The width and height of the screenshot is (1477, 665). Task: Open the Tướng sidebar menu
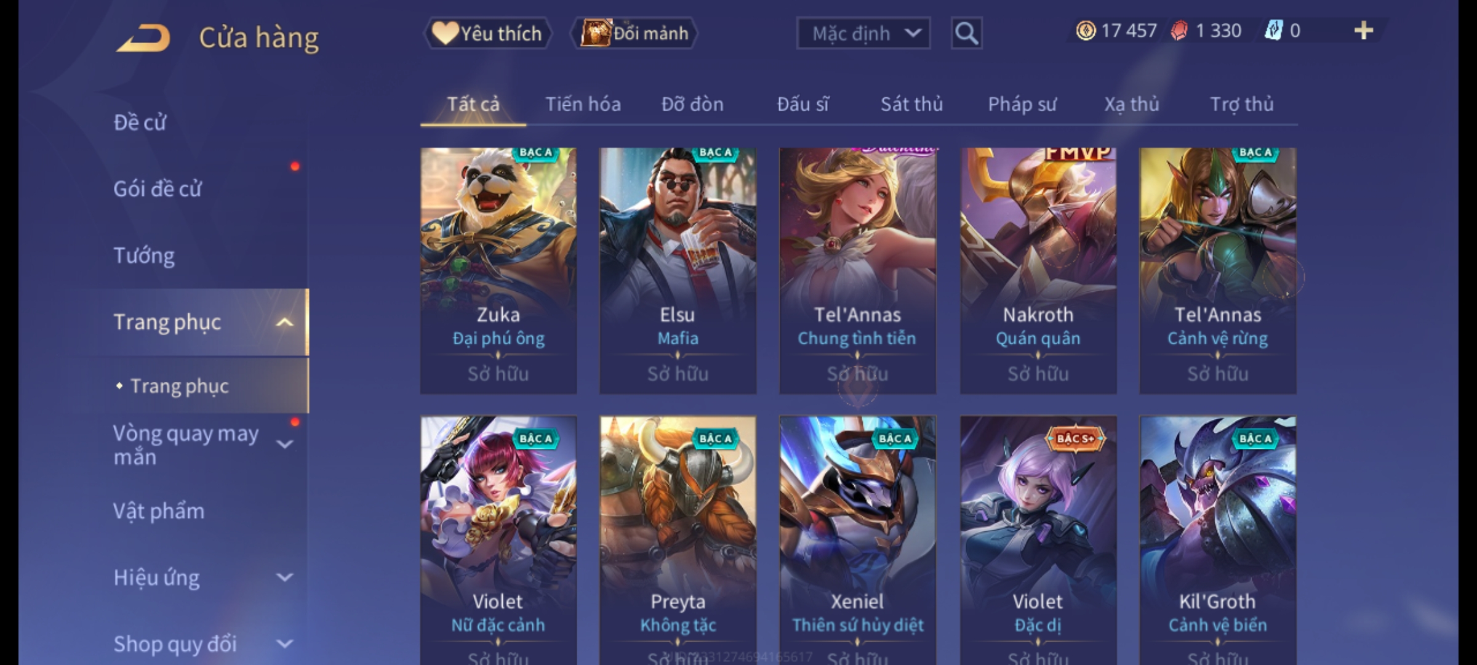click(144, 256)
